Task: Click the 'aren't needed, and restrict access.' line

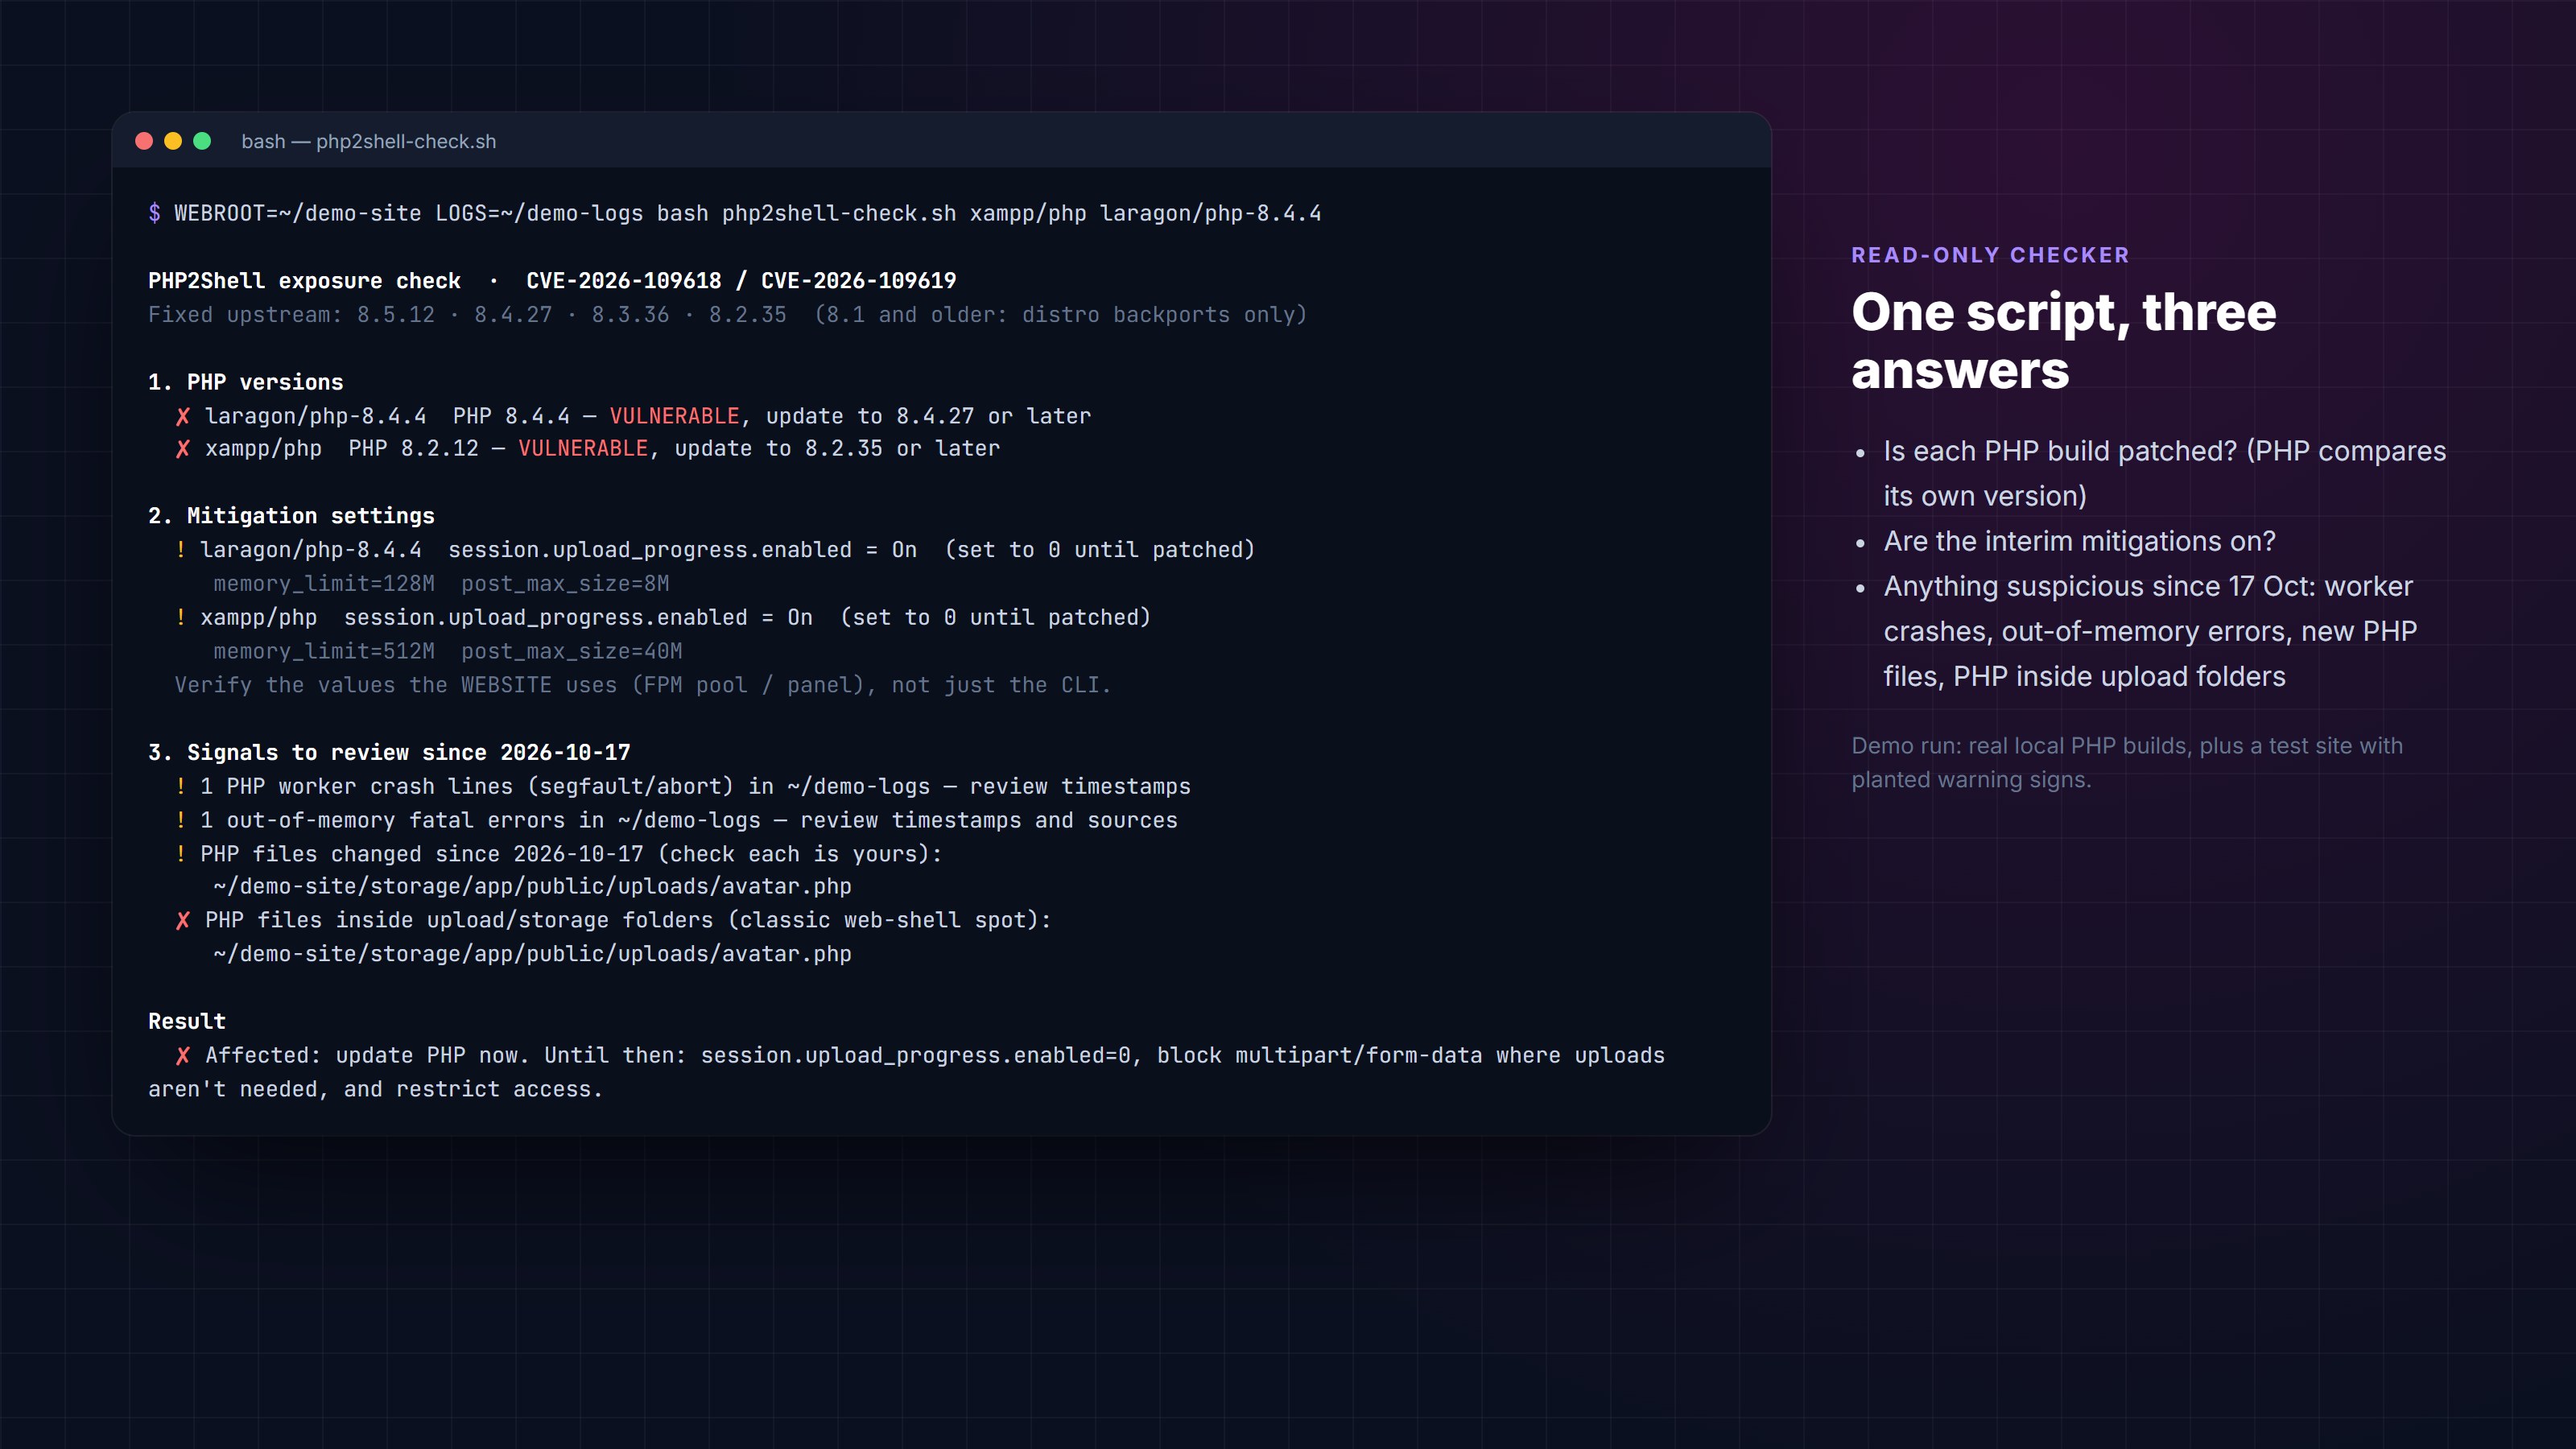Action: (x=375, y=1089)
